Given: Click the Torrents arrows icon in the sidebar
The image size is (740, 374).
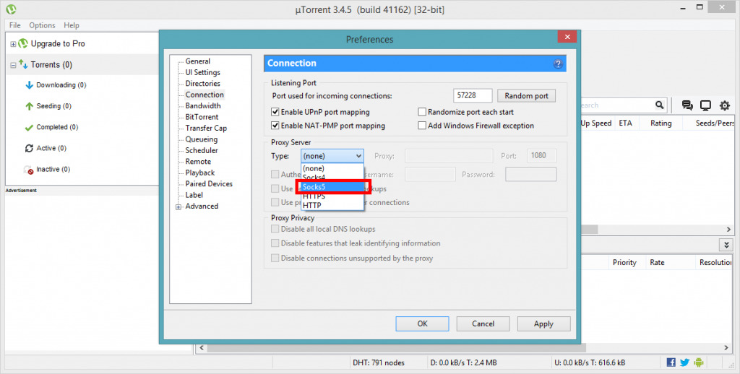Looking at the screenshot, I should (23, 64).
